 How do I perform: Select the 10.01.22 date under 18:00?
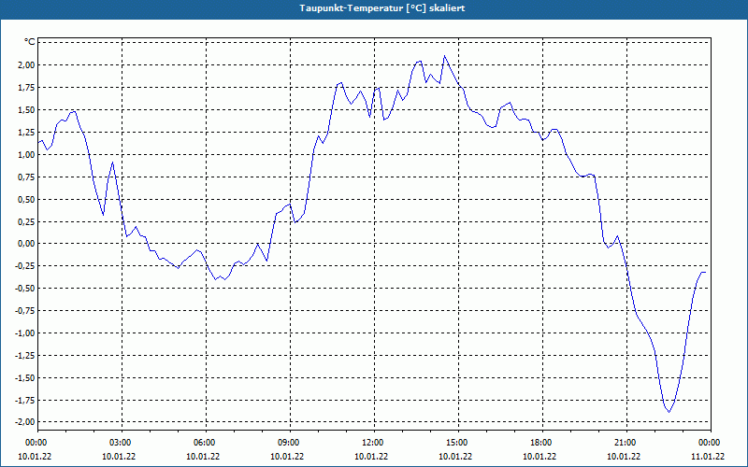click(540, 457)
